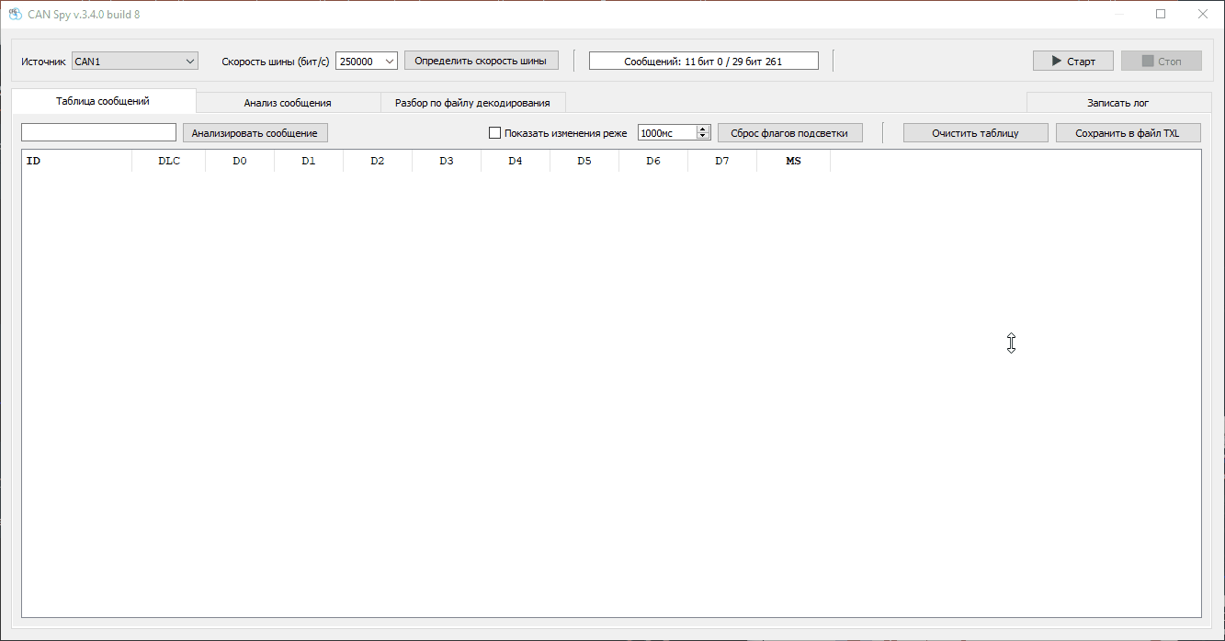The height and width of the screenshot is (641, 1225).
Task: Maximize the CAN Spy window
Action: [x=1161, y=14]
